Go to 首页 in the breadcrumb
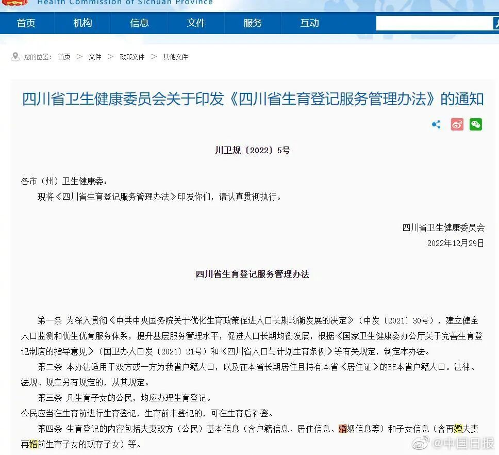Image resolution: width=499 pixels, height=455 pixels. [x=64, y=57]
